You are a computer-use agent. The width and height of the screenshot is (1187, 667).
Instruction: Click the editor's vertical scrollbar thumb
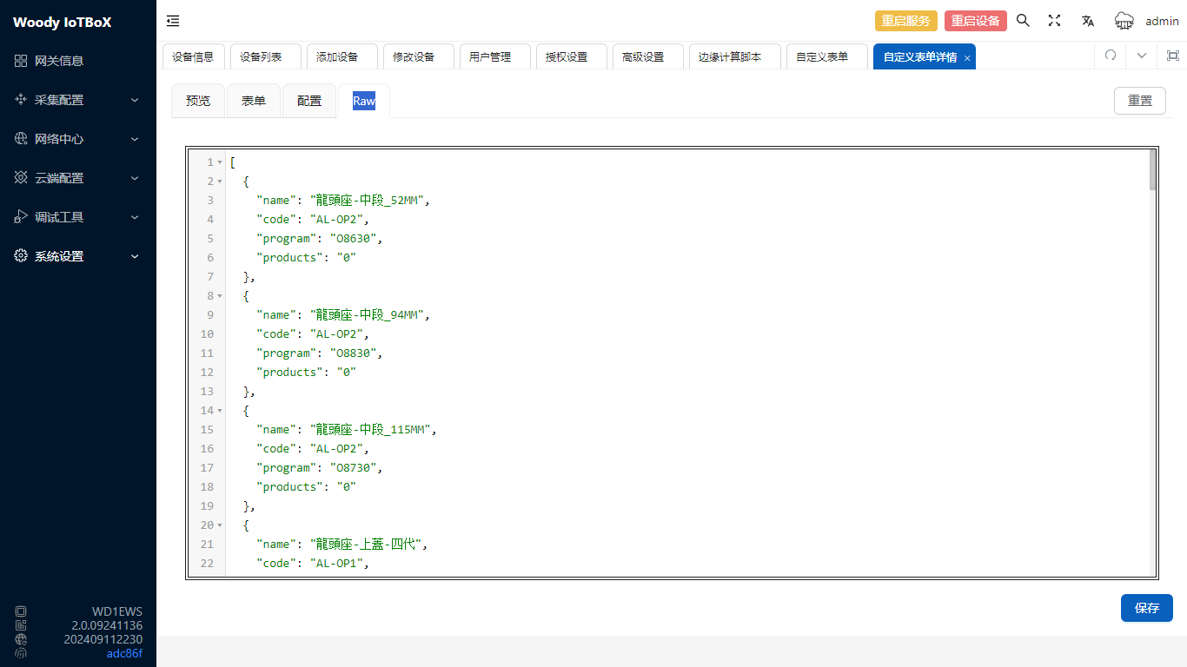coord(1152,170)
